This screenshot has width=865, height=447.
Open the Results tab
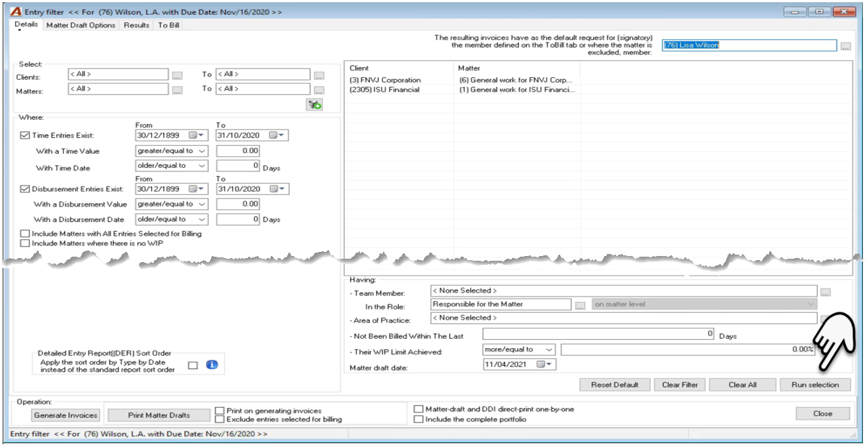click(x=136, y=26)
